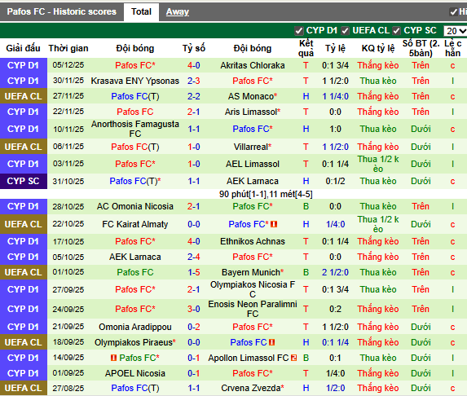Click the Giải đấu column header
Viewport: 467px width, 396px height.
click(24, 48)
